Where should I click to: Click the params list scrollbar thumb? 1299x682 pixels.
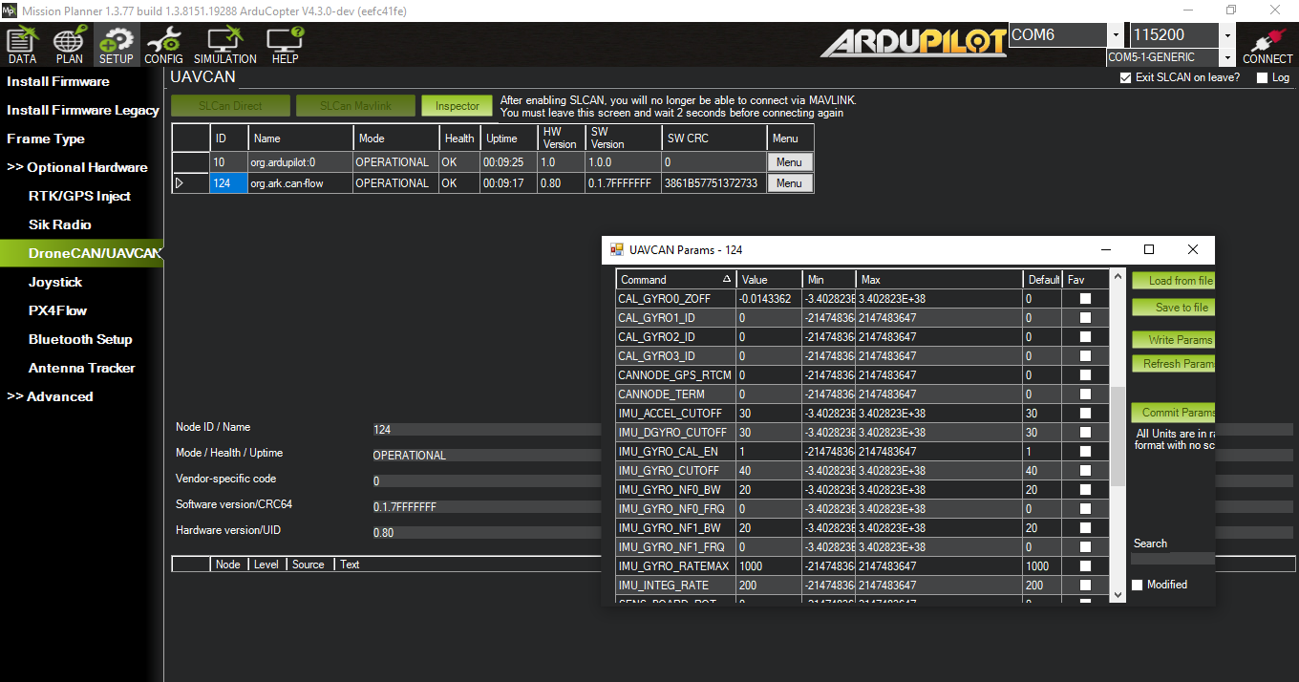1118,436
